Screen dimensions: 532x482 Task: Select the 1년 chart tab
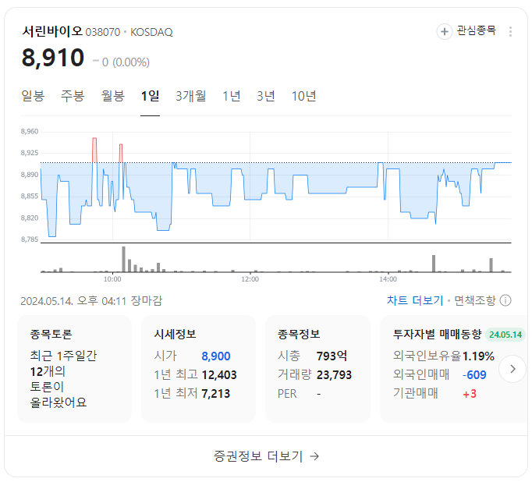[x=232, y=96]
